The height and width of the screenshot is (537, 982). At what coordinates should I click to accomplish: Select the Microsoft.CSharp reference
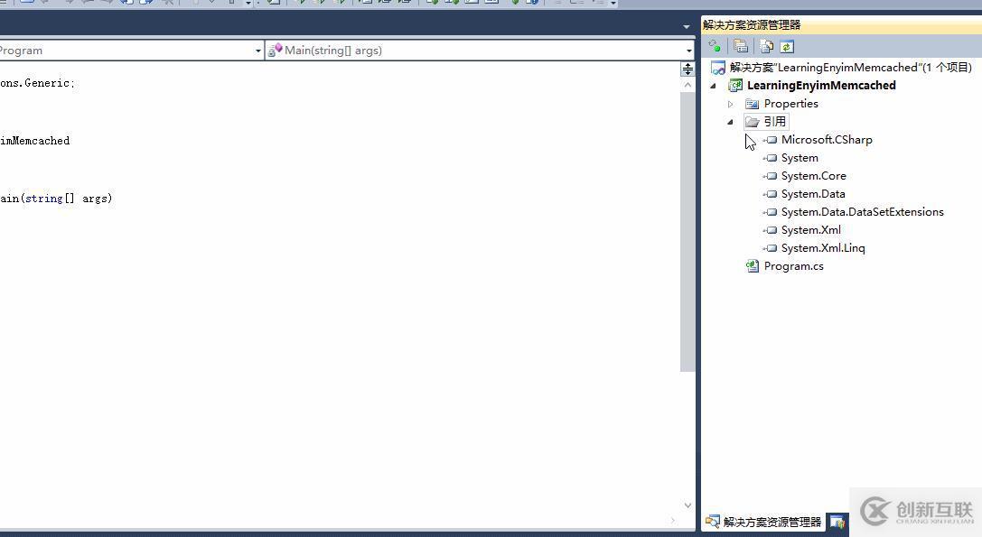[x=827, y=139]
